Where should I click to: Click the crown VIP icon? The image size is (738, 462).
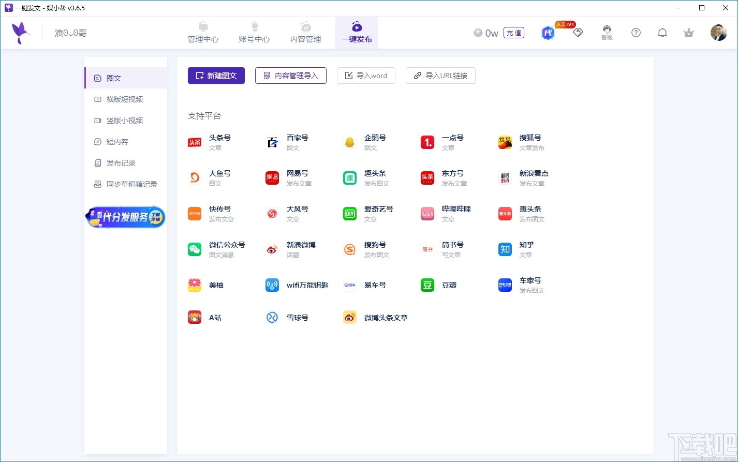pos(688,33)
